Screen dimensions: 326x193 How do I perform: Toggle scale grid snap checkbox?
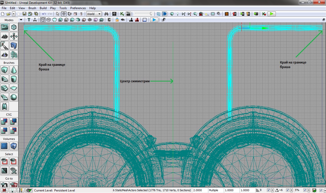click(305, 190)
